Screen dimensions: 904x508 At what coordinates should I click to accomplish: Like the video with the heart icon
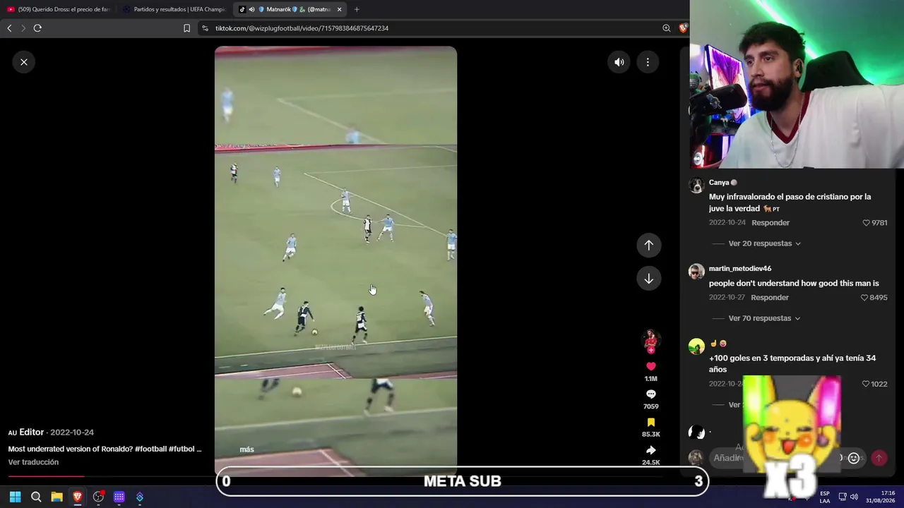click(x=651, y=366)
